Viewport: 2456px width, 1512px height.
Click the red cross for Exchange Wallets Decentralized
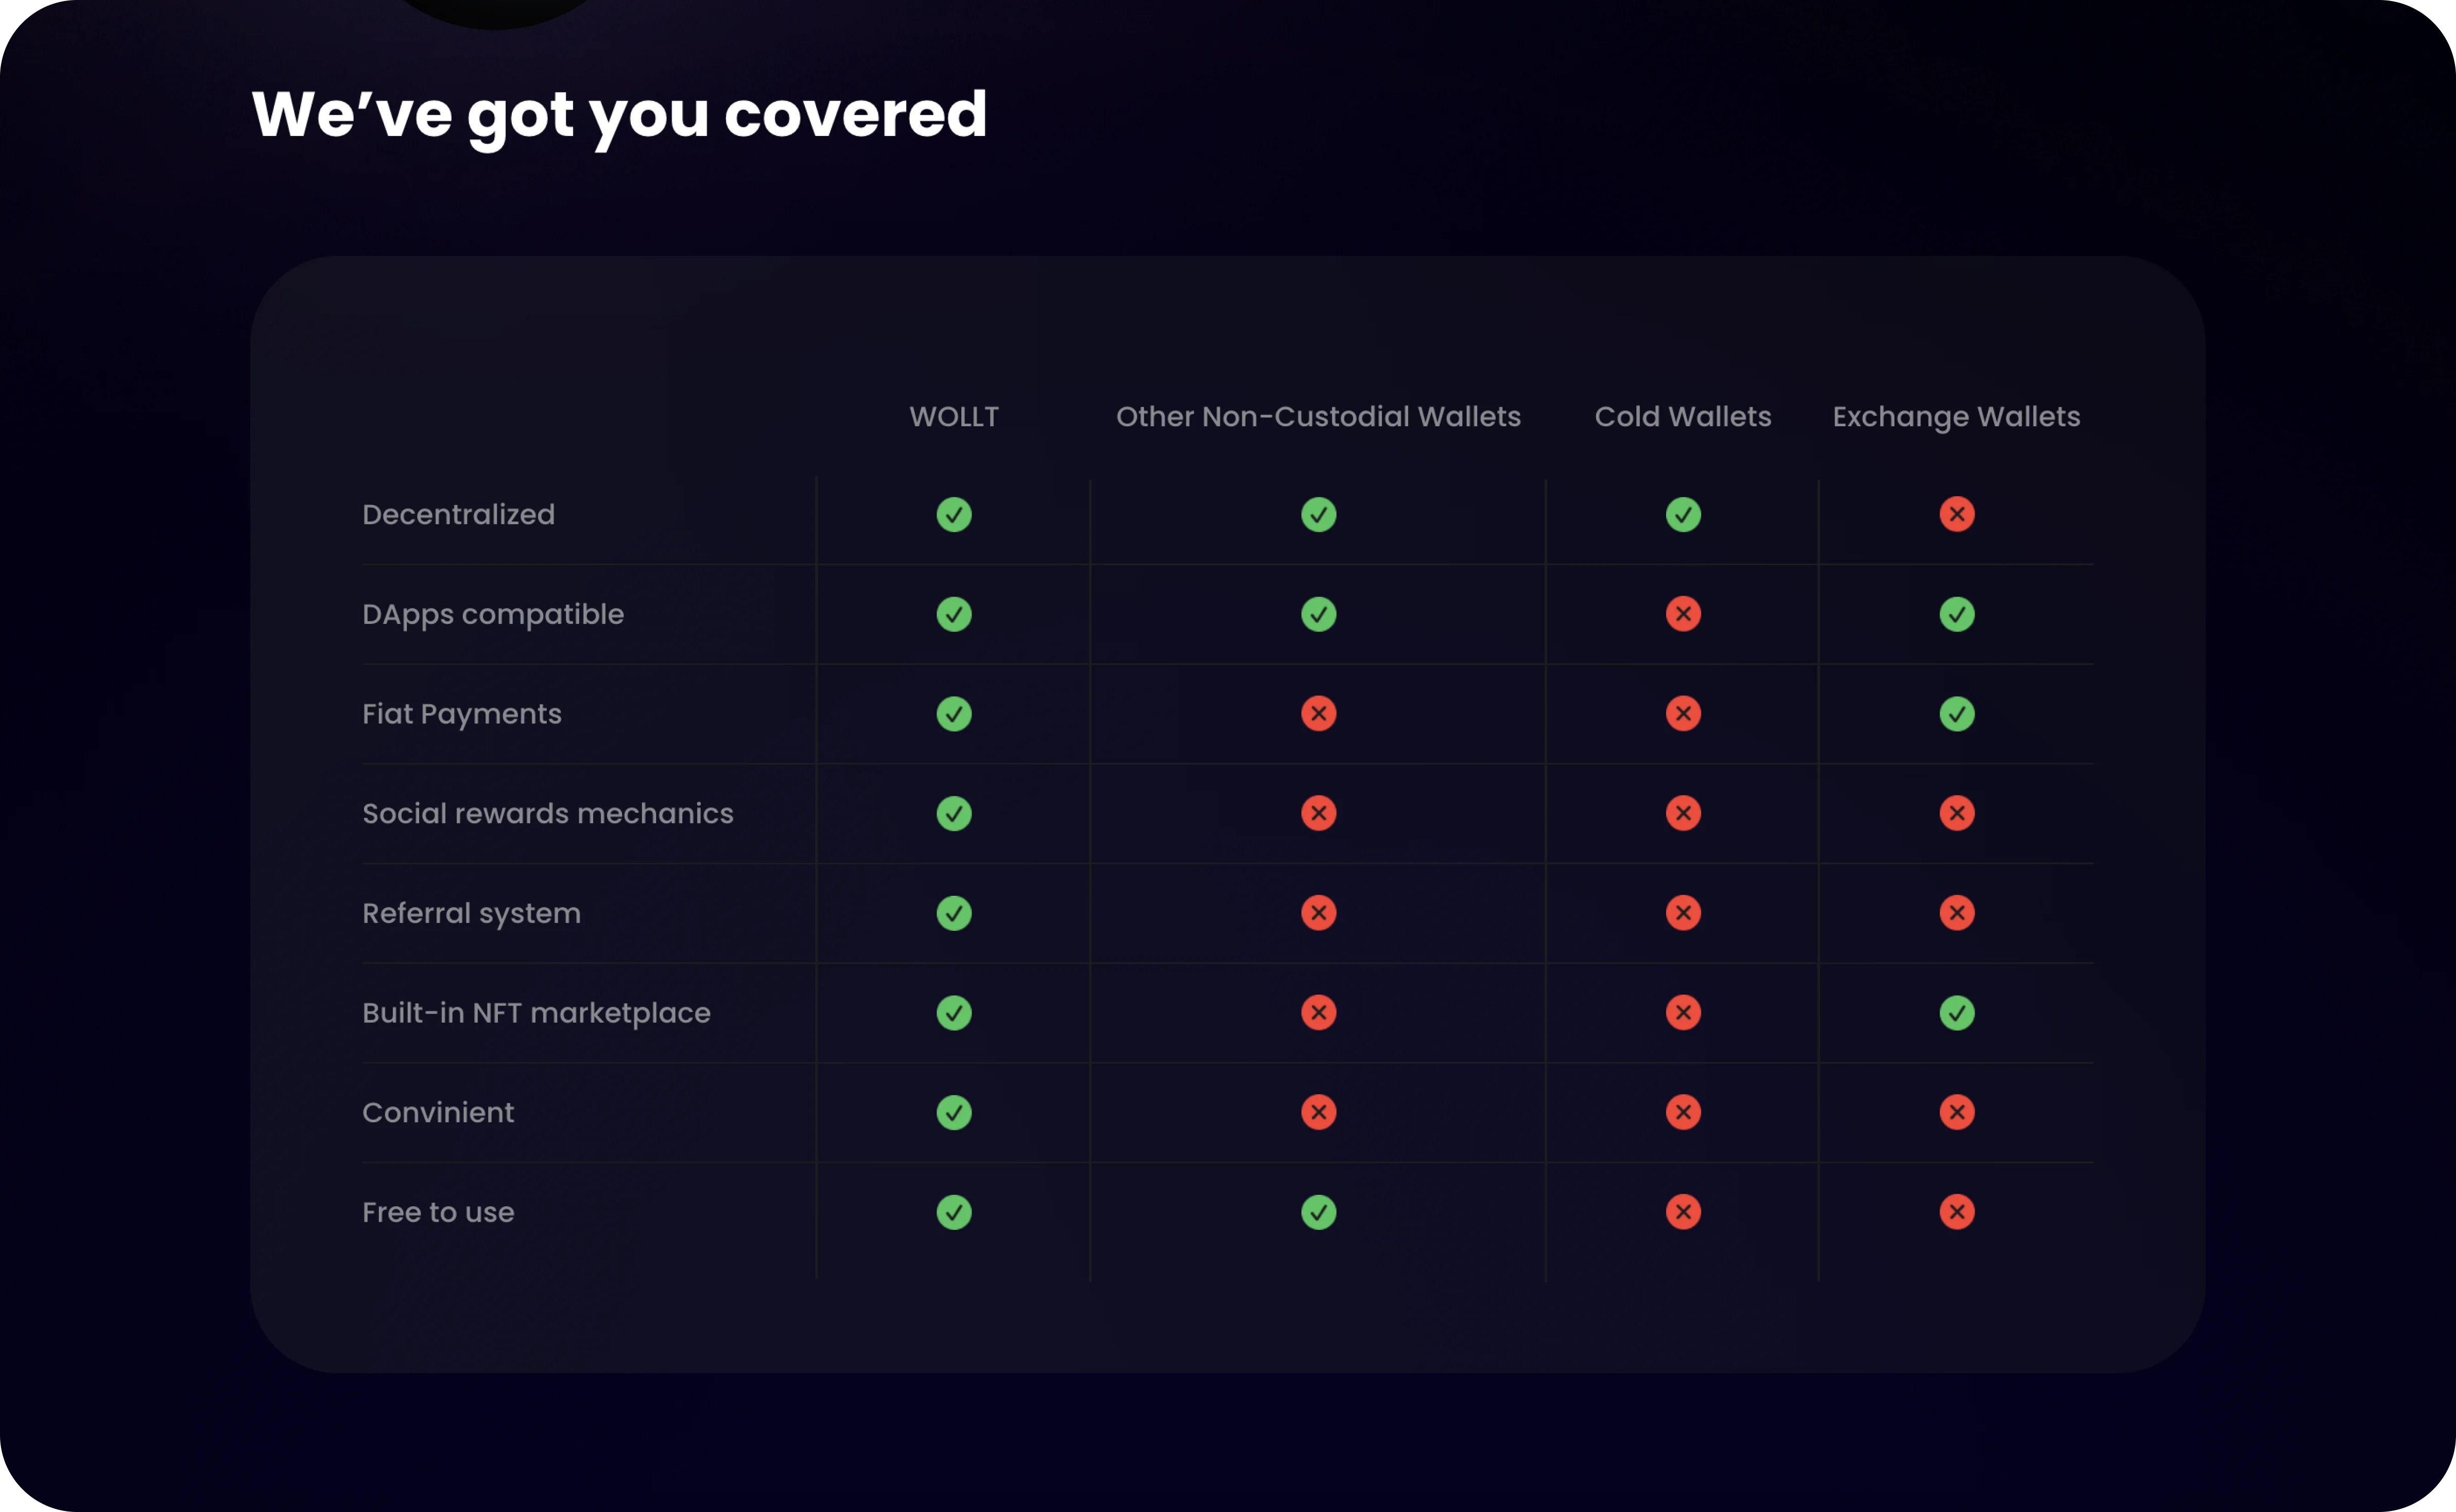tap(1956, 514)
